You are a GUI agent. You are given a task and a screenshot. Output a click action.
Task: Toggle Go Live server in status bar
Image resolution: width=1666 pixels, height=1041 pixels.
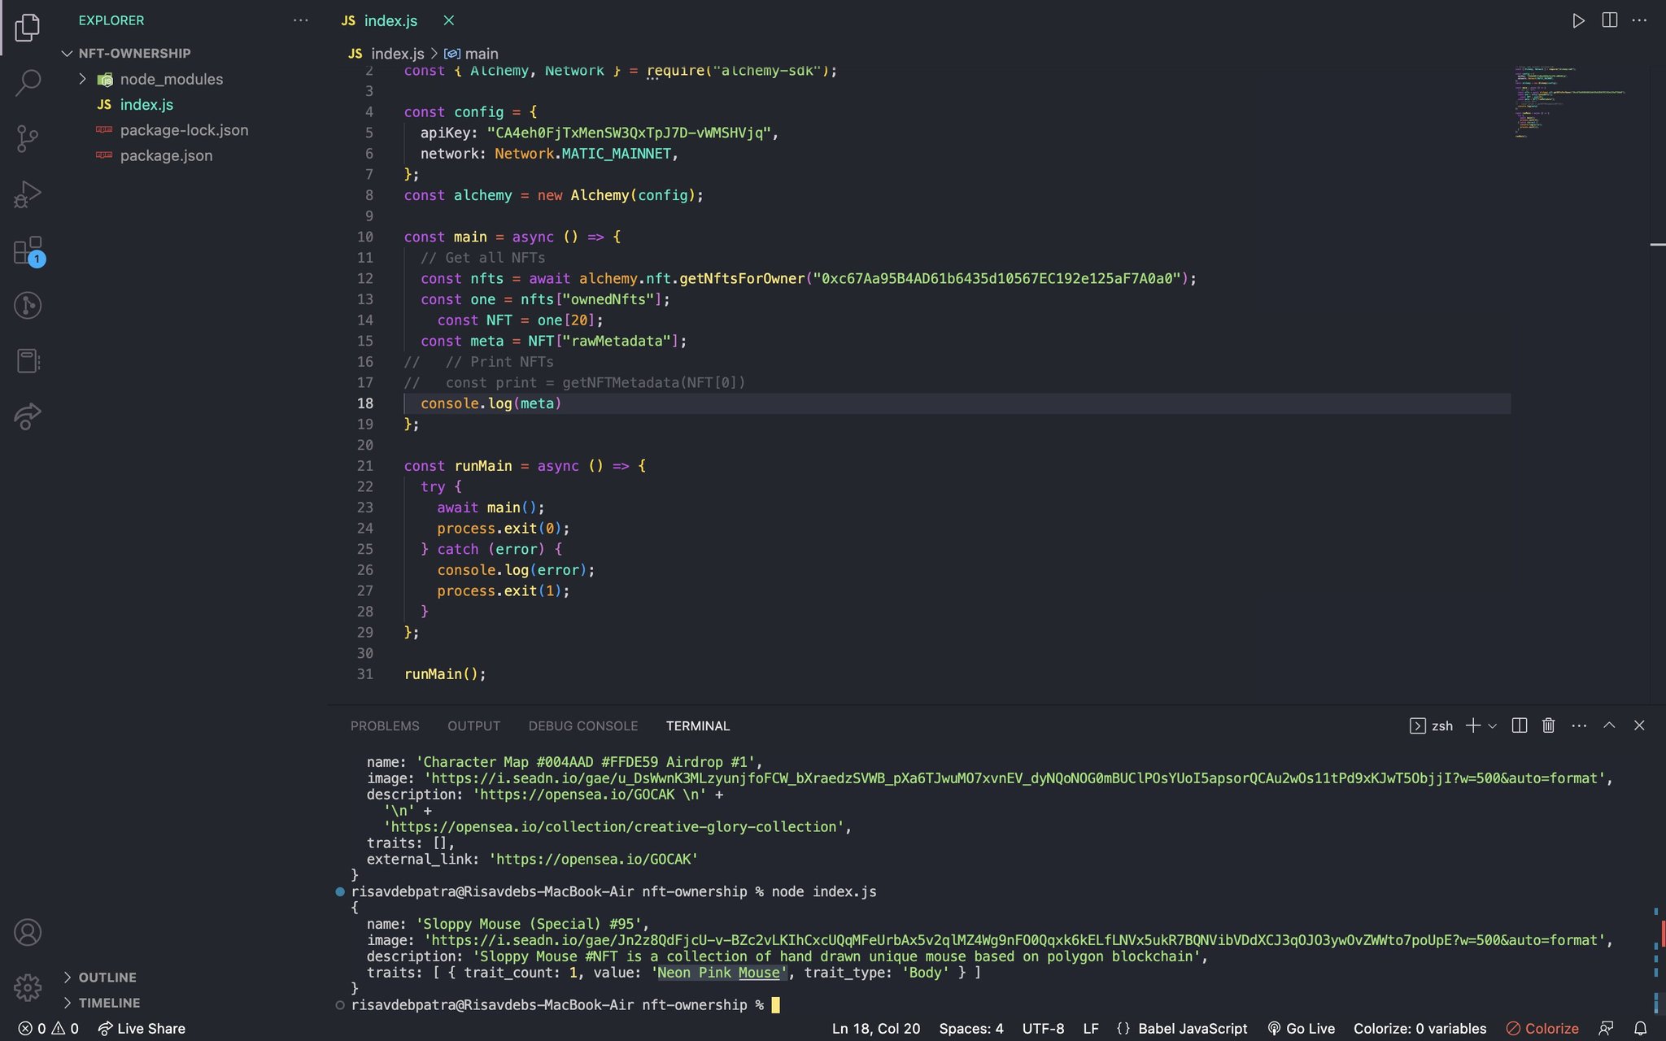[1301, 1028]
